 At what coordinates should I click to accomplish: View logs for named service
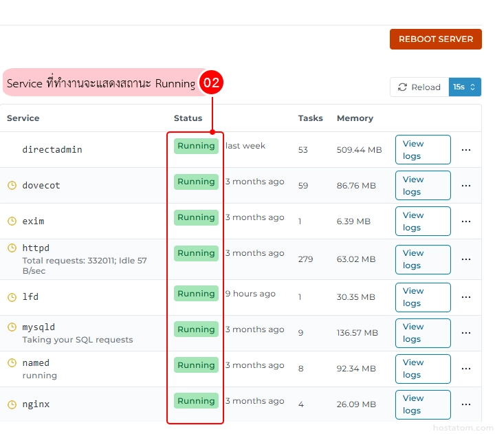tap(423, 369)
